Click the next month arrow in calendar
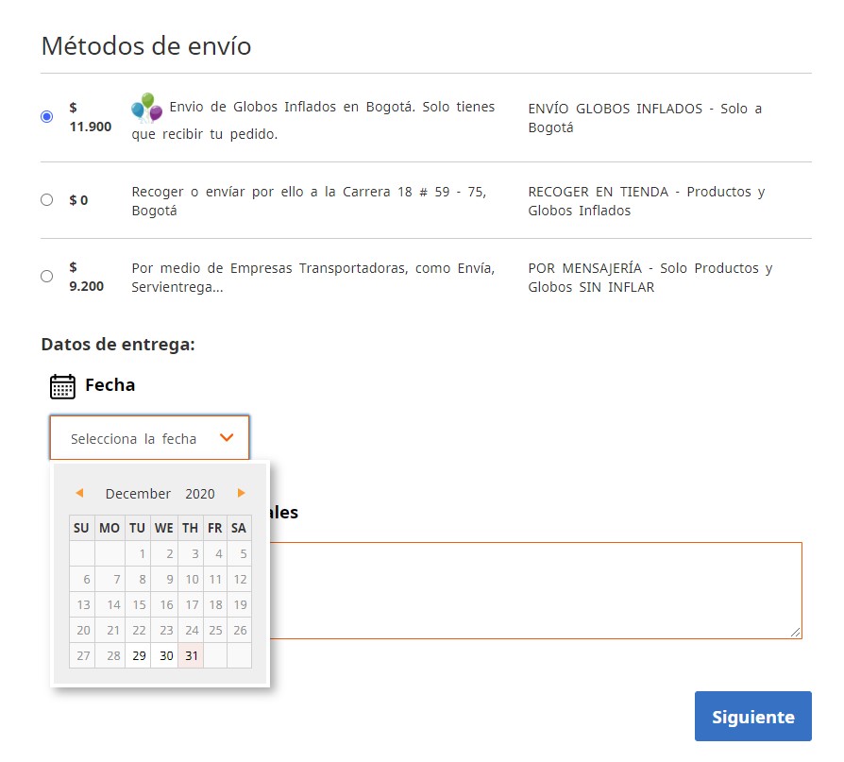This screenshot has height=762, width=844. click(241, 493)
